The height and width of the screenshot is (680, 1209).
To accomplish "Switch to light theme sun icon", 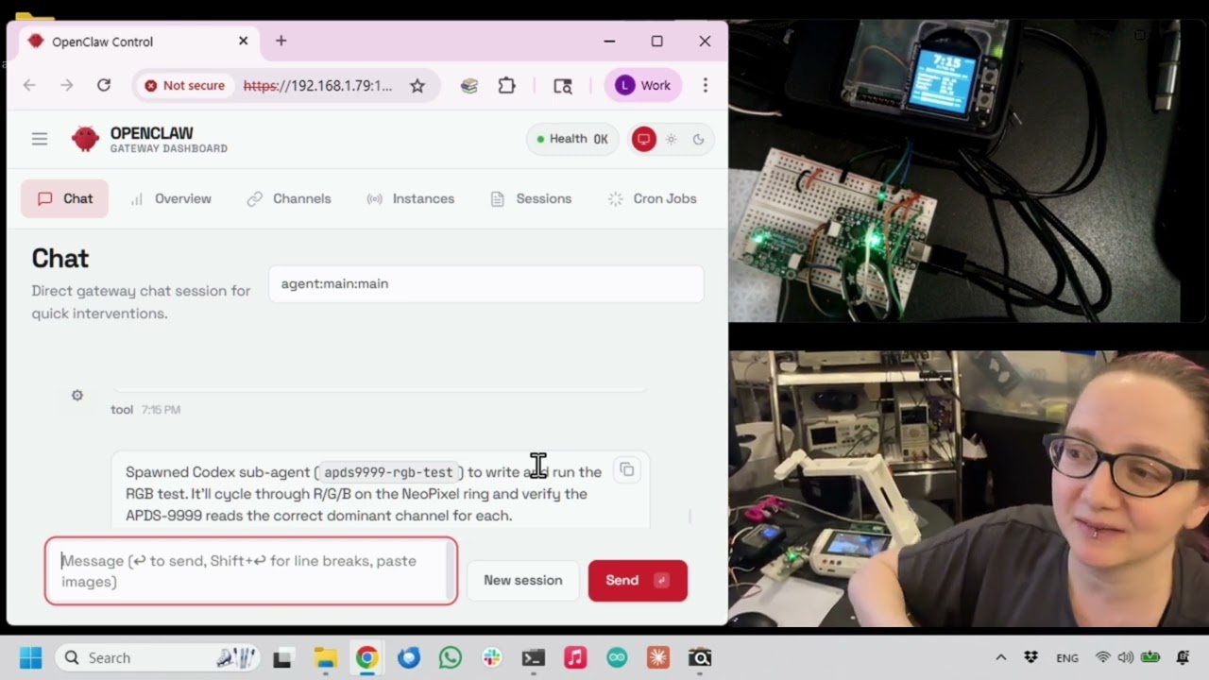I will (671, 139).
